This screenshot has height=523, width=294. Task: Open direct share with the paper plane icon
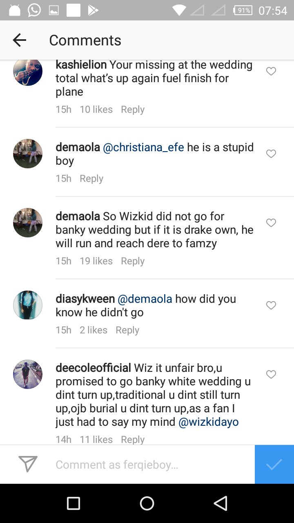pos(27,464)
